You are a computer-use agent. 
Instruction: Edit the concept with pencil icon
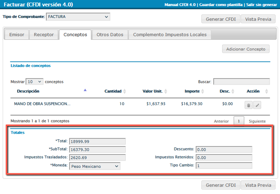pos(257,105)
